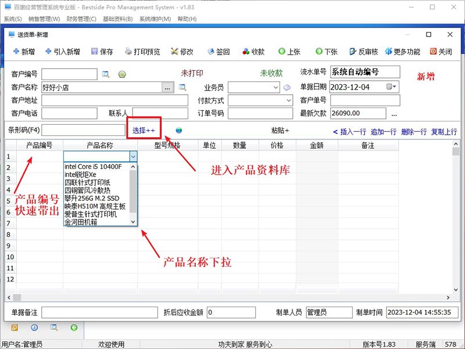Expand the 业务员 dropdown
The width and height of the screenshot is (465, 349).
[x=276, y=88]
